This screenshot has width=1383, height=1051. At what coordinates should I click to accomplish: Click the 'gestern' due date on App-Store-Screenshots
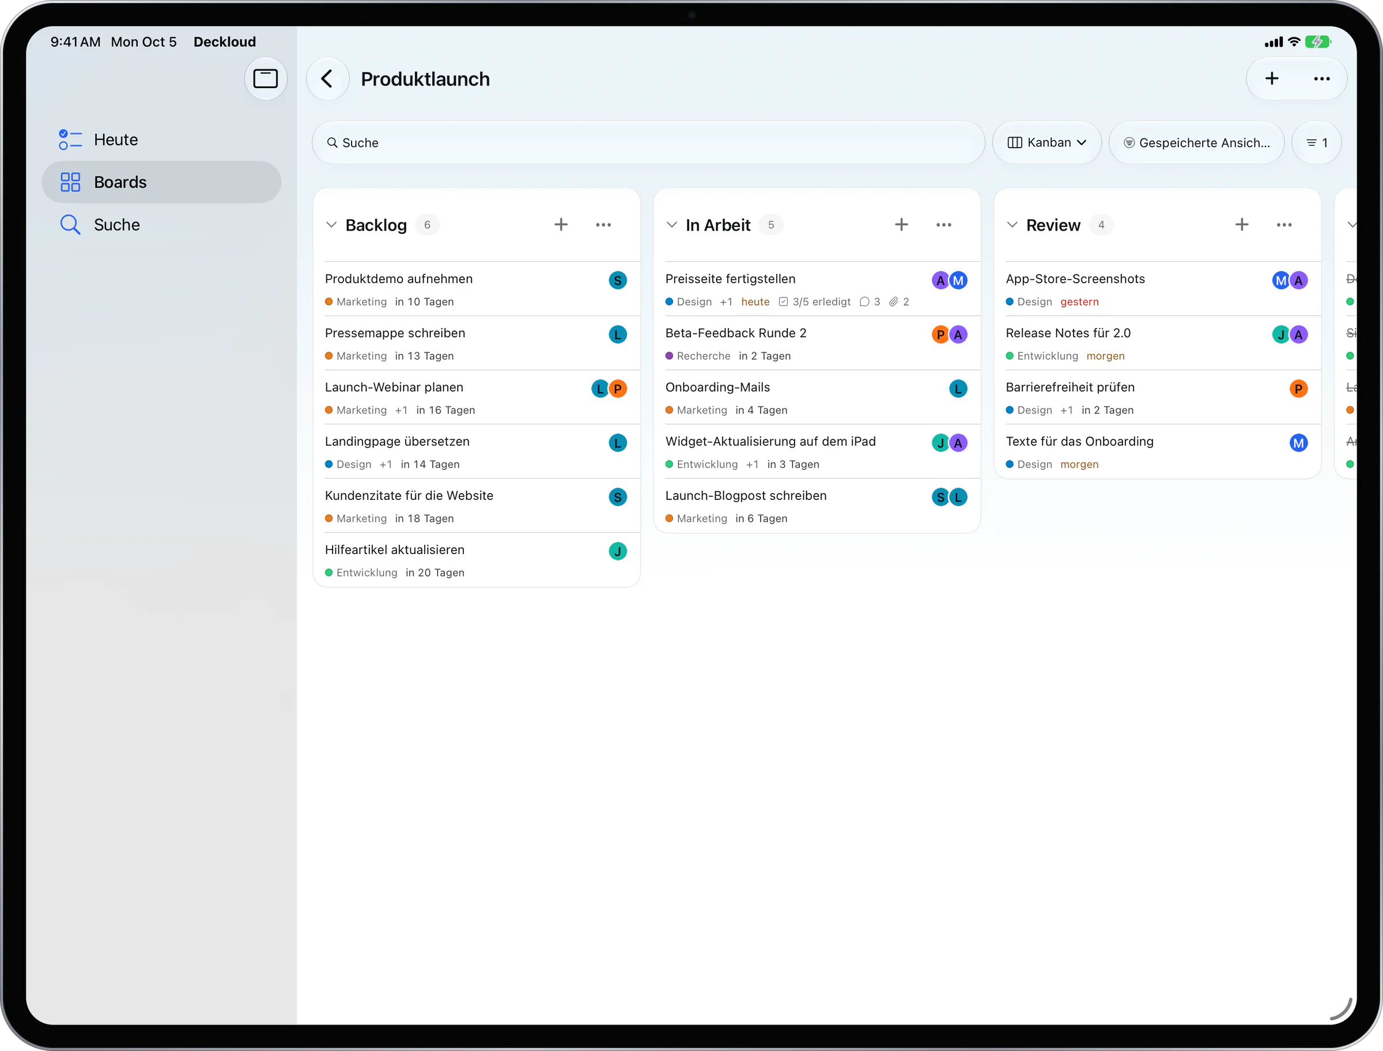1079,302
